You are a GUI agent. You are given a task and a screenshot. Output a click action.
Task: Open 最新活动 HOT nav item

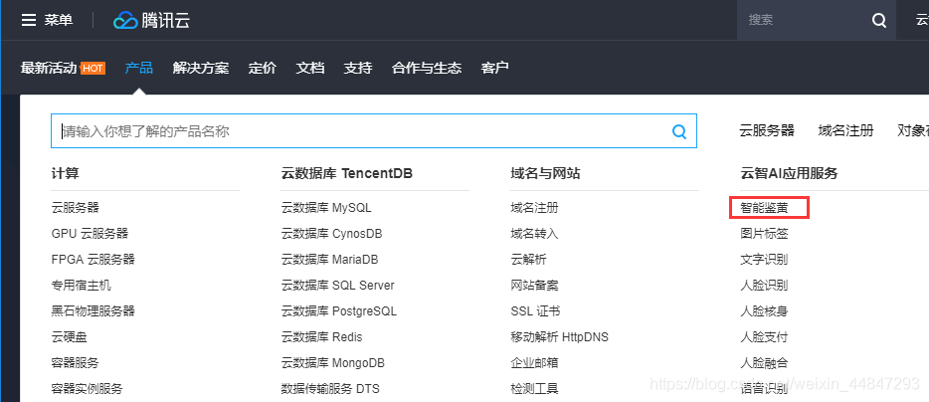(x=63, y=69)
